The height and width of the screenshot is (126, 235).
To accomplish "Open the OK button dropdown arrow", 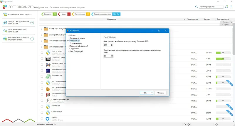I will pos(152,93).
